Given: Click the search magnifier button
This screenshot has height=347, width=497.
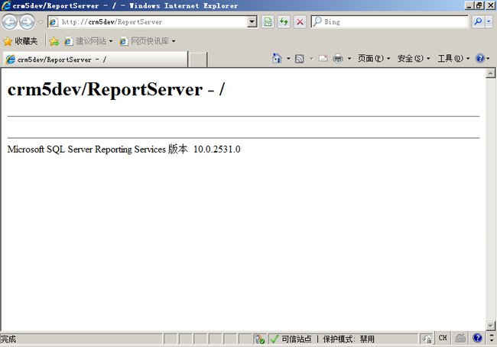Looking at the screenshot, I should point(478,22).
